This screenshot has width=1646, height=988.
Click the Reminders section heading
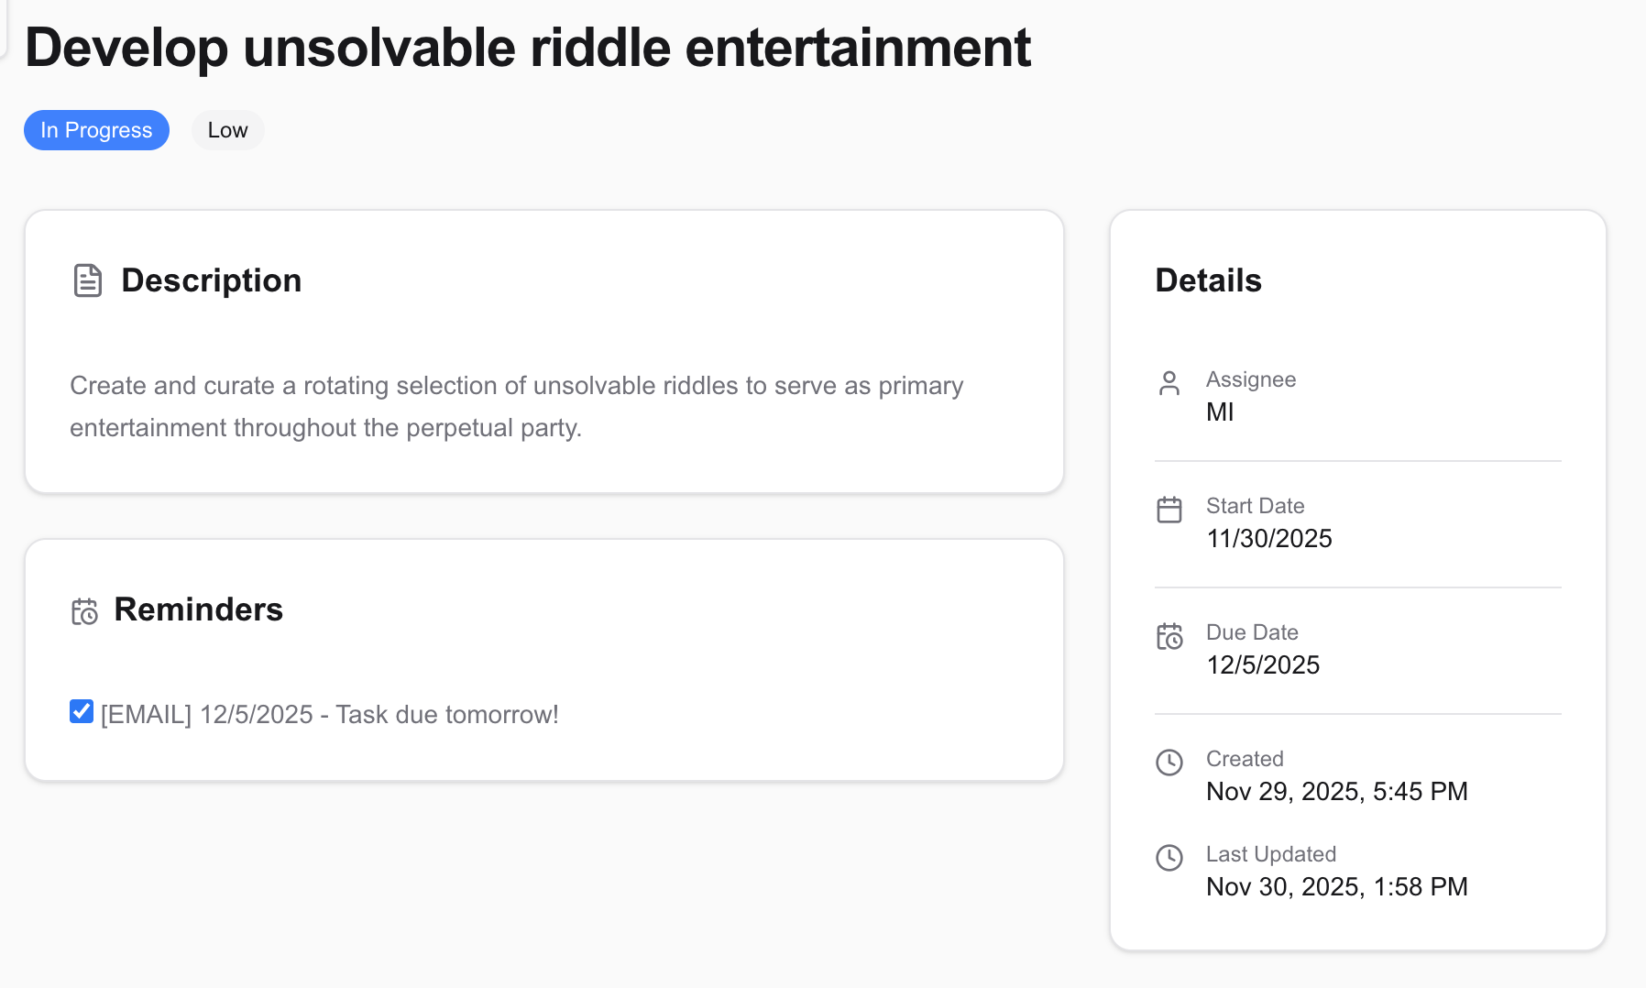198,609
